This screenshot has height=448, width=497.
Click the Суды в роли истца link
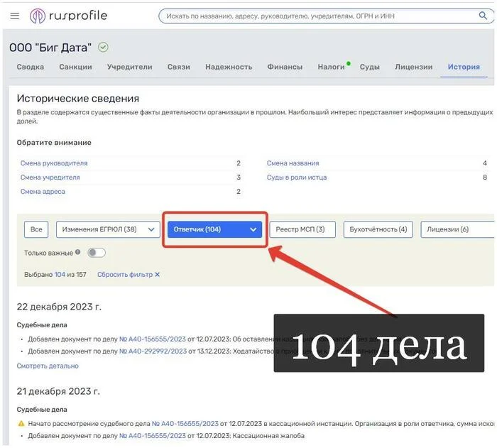click(x=297, y=177)
